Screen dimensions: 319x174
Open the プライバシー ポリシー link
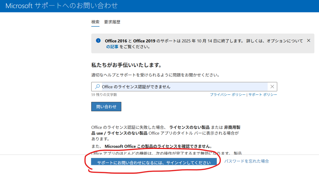[x=228, y=95]
